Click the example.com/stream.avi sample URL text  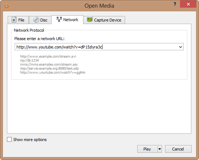48,56
